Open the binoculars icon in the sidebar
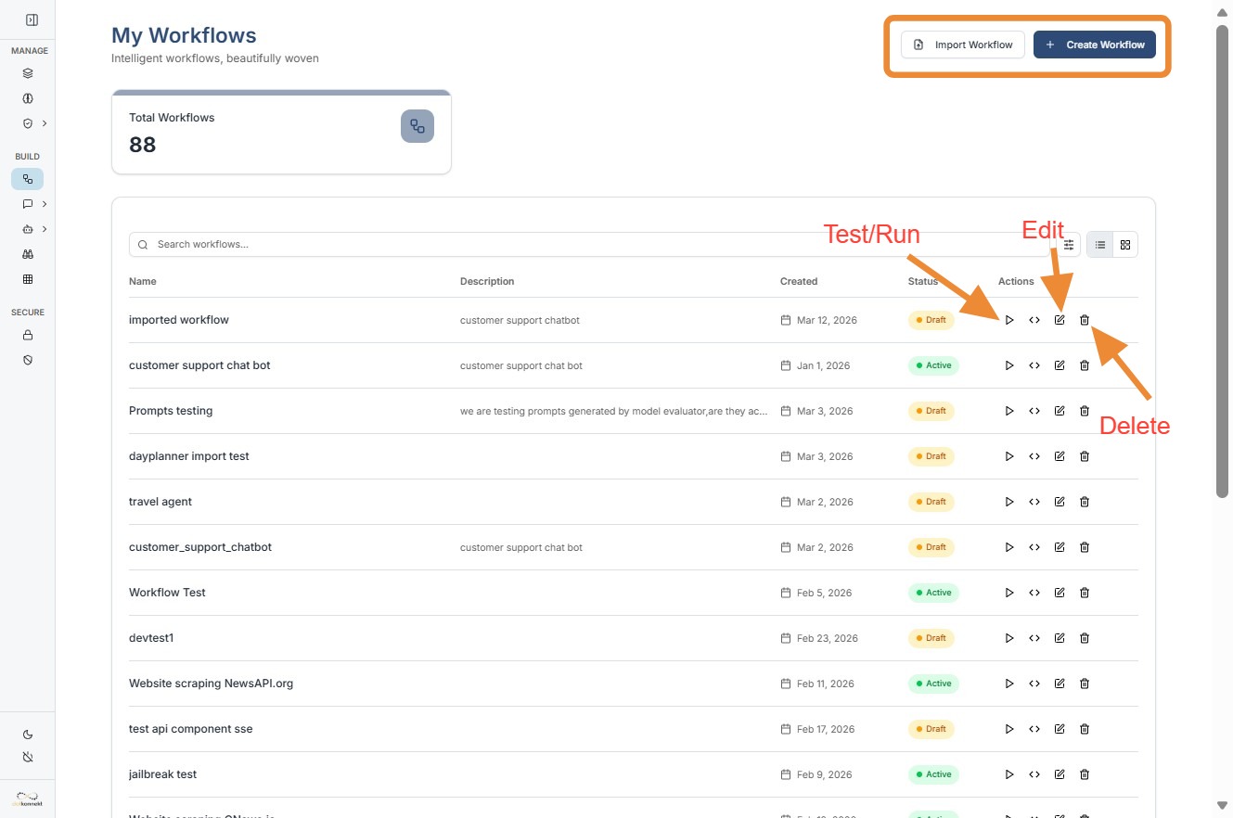 coord(28,254)
